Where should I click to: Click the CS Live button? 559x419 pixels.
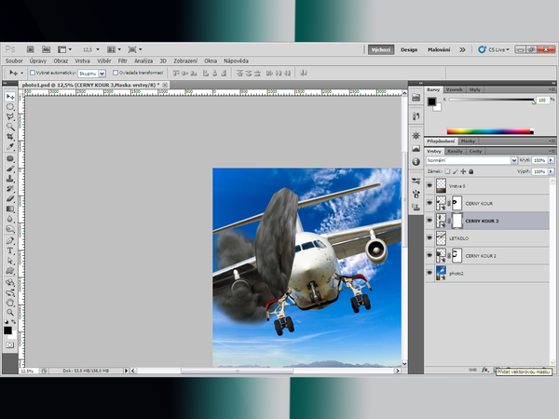(x=495, y=49)
